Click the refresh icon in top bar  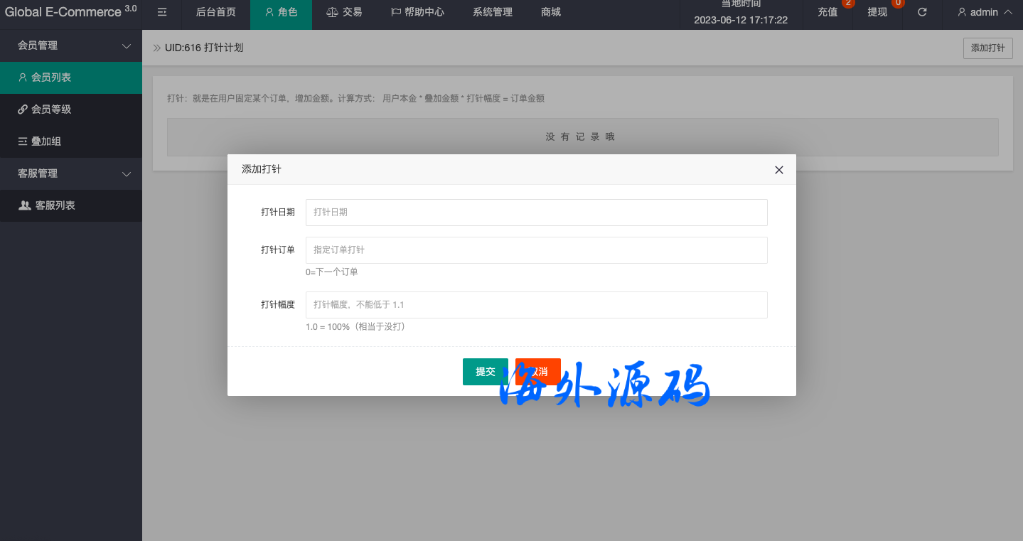click(x=922, y=12)
